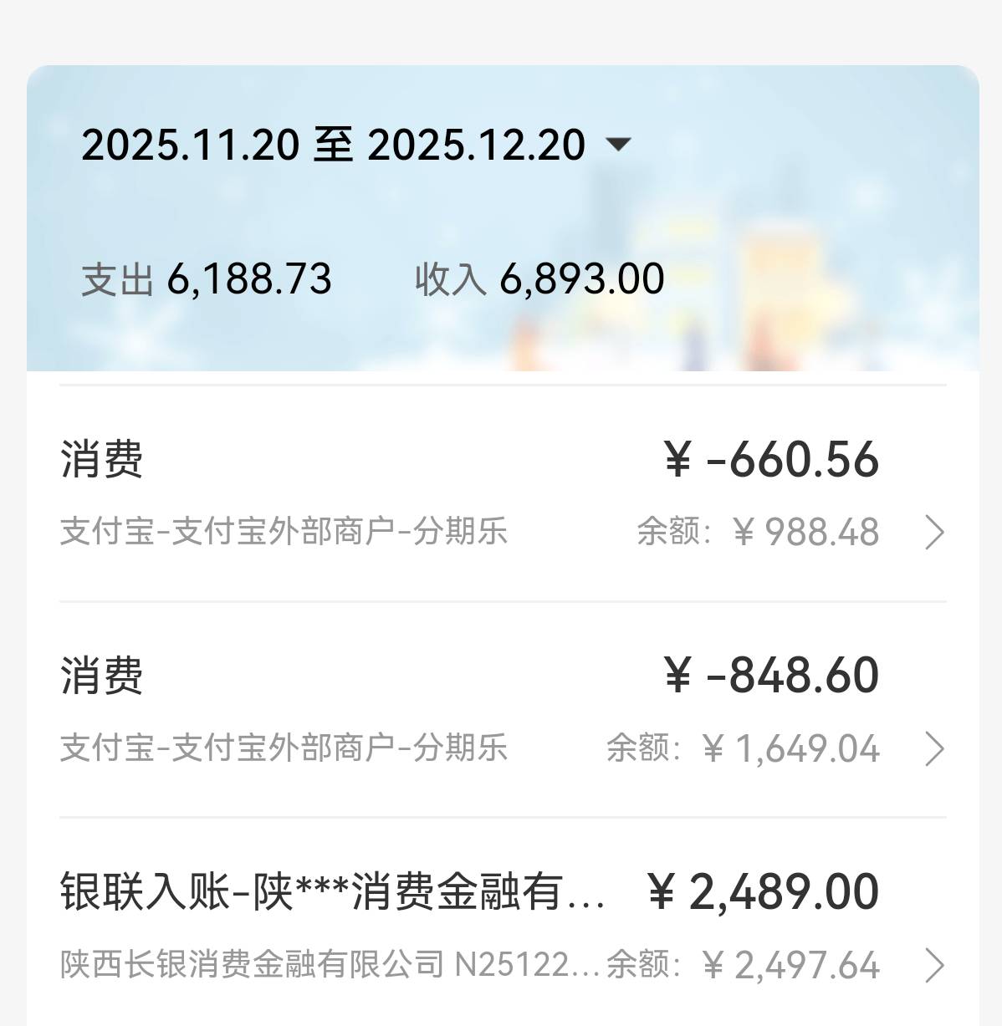Tap the 2025.11.20 至 2025.12.20 date range
The width and height of the screenshot is (1002, 1026).
click(x=333, y=145)
